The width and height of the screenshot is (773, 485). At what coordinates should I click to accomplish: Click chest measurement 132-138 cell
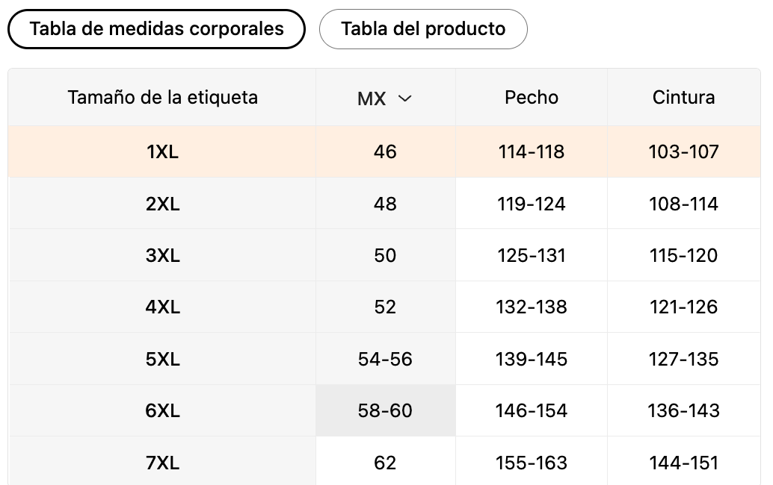tap(532, 307)
